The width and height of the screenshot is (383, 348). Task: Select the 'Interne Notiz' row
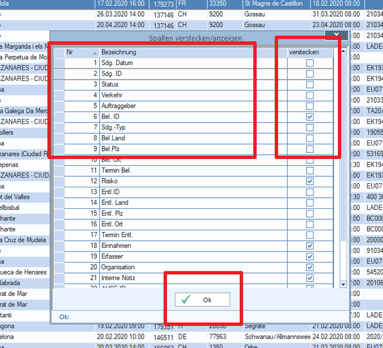pos(193,278)
